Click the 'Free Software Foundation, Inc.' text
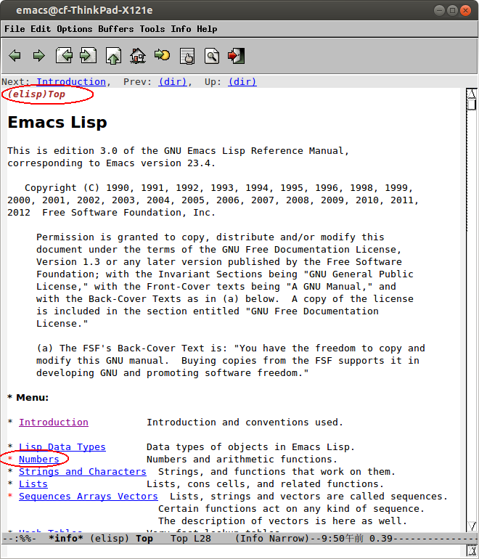Screen dimensions: 479x559 (x=128, y=213)
